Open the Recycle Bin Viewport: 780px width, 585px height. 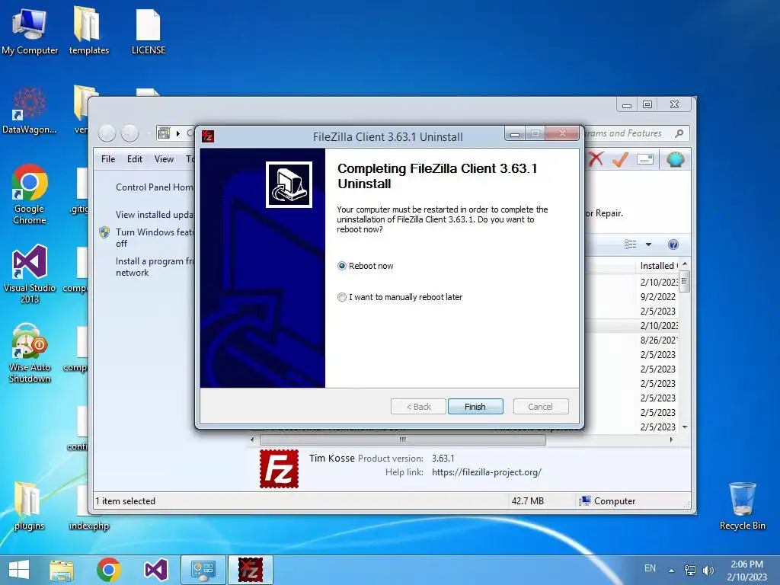[742, 506]
